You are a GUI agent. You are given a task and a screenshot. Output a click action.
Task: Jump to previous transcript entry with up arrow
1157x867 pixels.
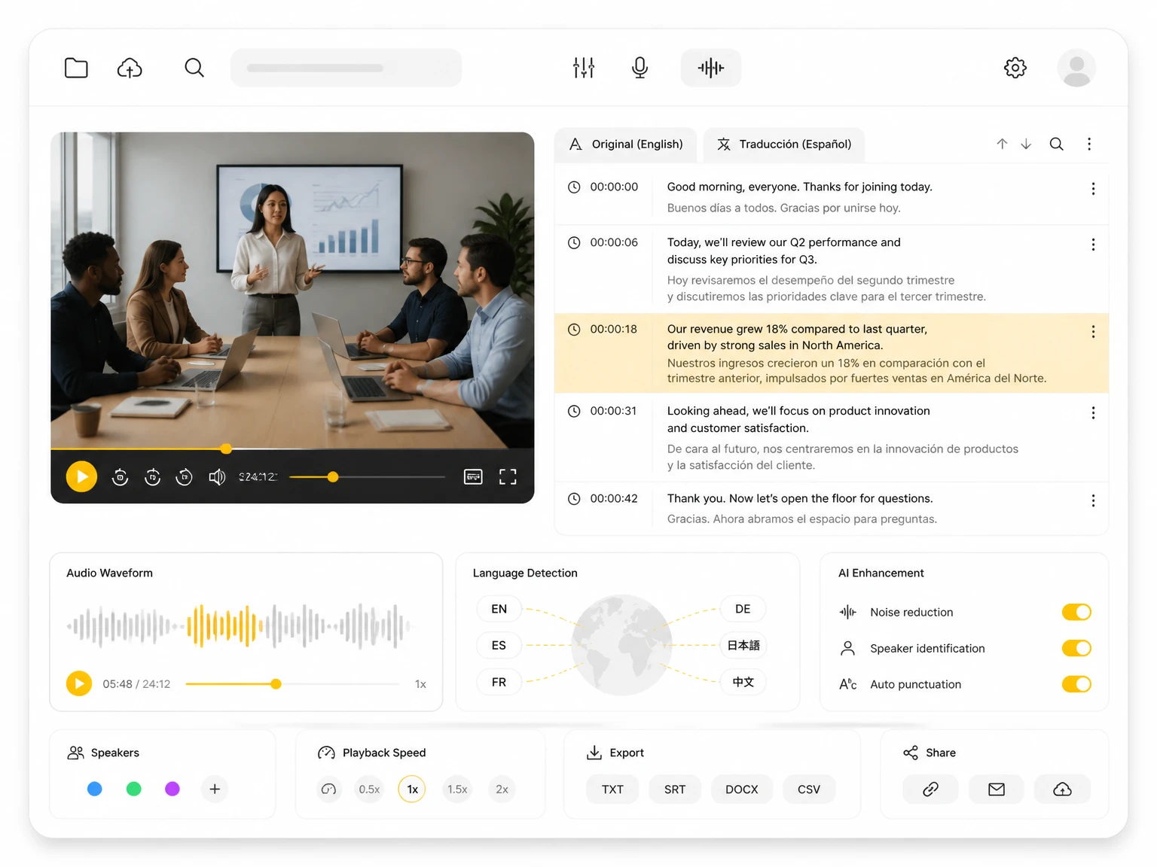point(1002,144)
